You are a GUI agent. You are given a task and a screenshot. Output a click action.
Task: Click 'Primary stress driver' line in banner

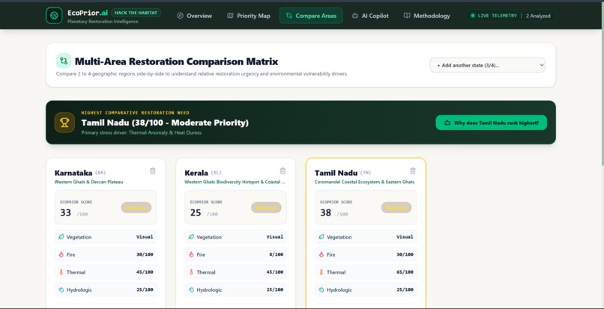click(141, 132)
